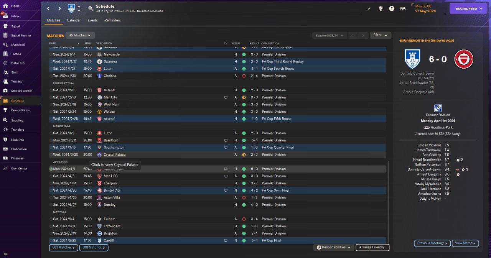Open the FM menu icon

tap(403, 8)
